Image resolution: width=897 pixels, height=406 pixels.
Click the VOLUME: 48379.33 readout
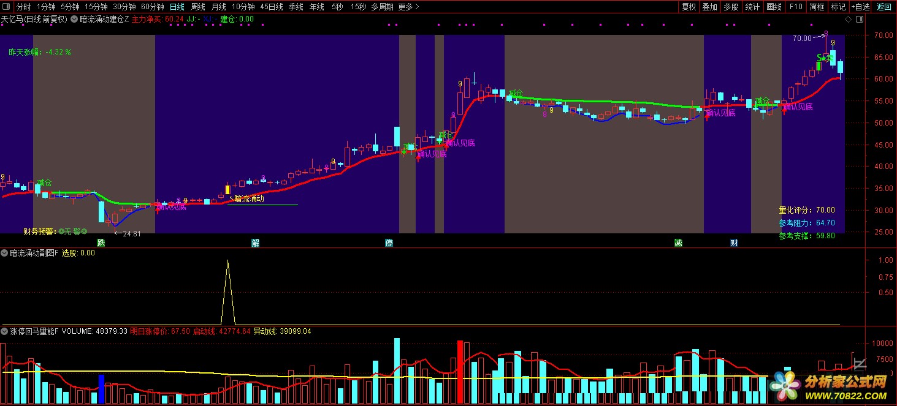pyautogui.click(x=94, y=331)
